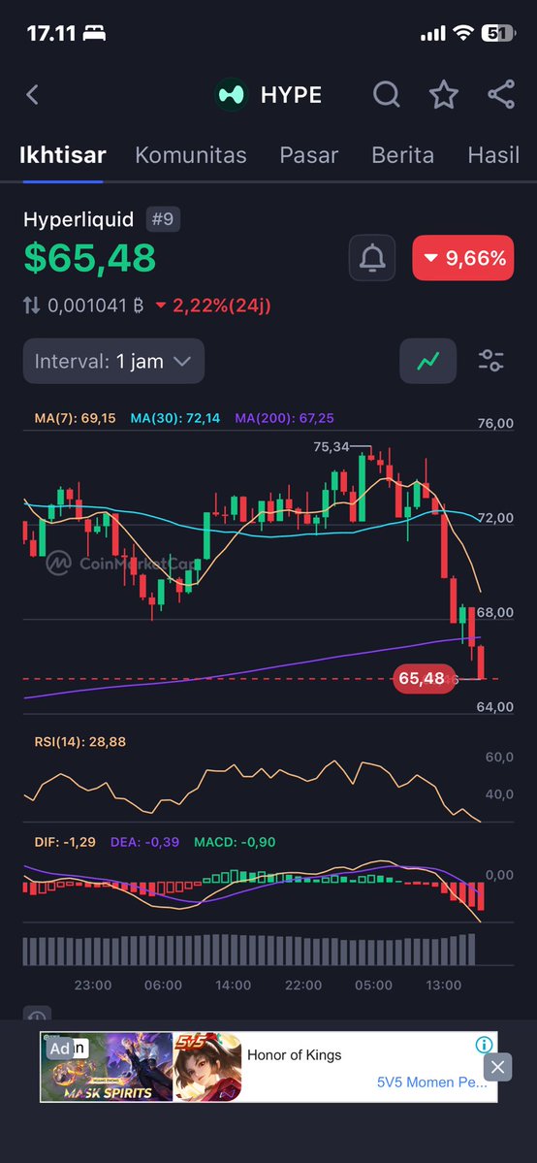Tap the 75,34 high price marker
The image size is (537, 1163).
332,446
